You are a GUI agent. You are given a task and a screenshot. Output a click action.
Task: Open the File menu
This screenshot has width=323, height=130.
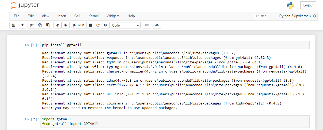pyautogui.click(x=16, y=16)
